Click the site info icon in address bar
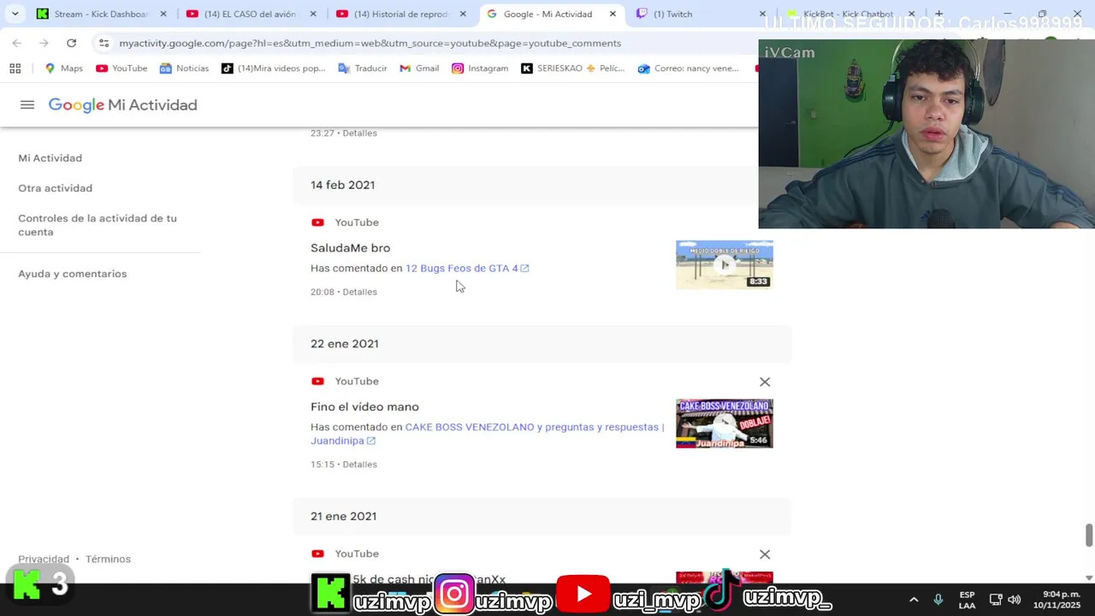This screenshot has width=1095, height=616. click(104, 43)
